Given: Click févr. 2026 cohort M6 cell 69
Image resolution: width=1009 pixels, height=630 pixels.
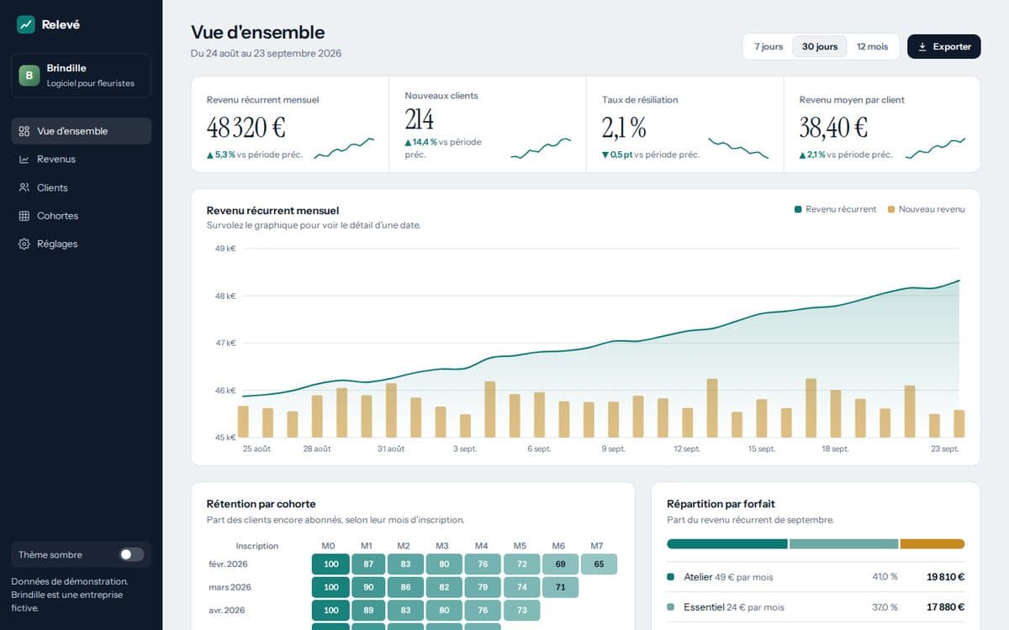Looking at the screenshot, I should [x=560, y=564].
